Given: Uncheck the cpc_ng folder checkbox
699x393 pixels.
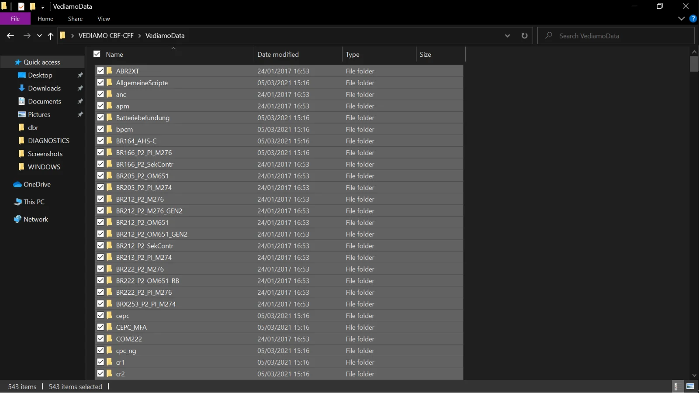Looking at the screenshot, I should pyautogui.click(x=100, y=350).
